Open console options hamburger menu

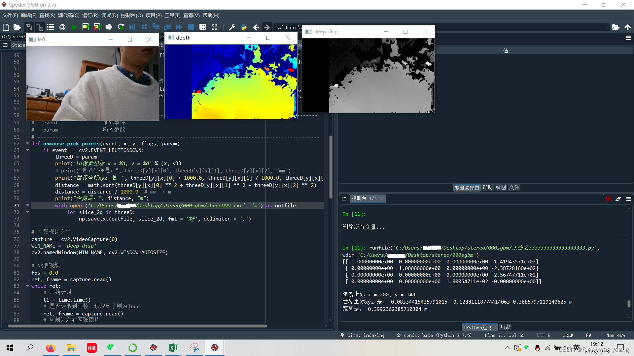[x=628, y=199]
